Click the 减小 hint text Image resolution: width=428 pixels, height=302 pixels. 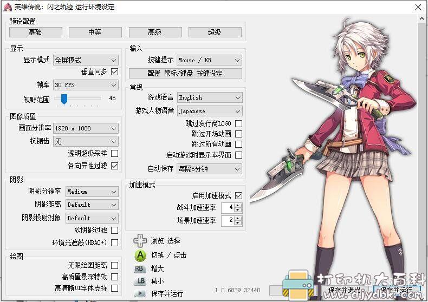(157, 281)
